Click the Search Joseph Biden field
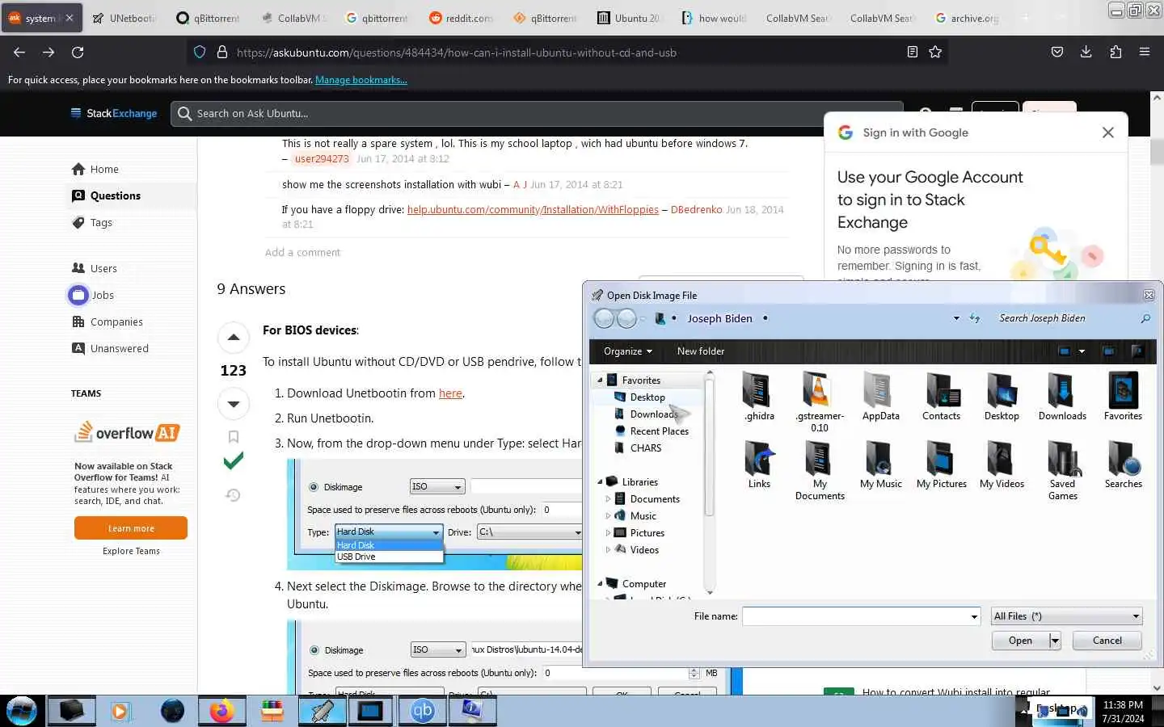Screen dimensions: 1164x727 point(1067,318)
